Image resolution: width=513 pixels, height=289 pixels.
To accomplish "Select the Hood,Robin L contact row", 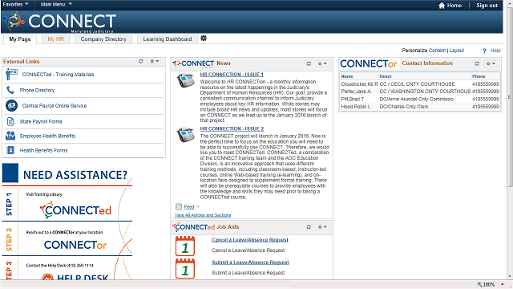I will coord(420,107).
